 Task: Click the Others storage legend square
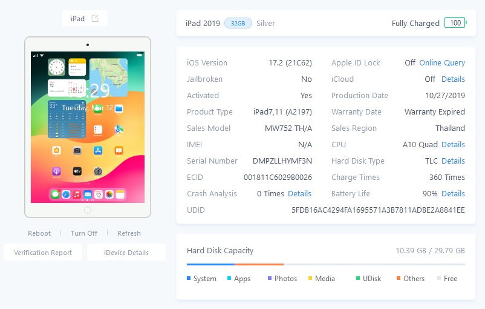(399, 278)
